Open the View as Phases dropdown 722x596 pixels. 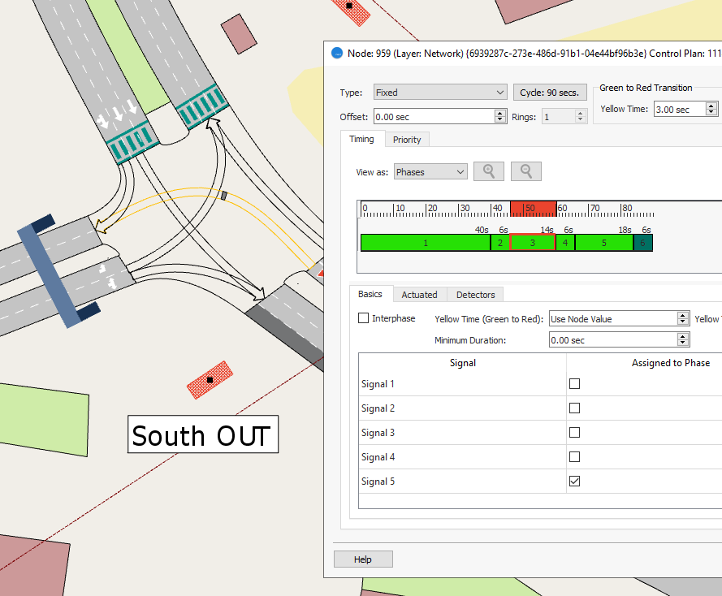430,172
